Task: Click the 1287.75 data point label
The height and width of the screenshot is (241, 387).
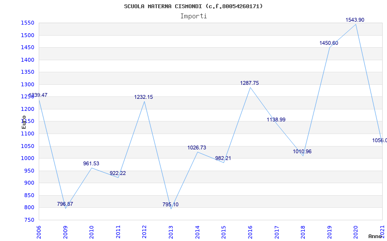Action: (x=249, y=83)
